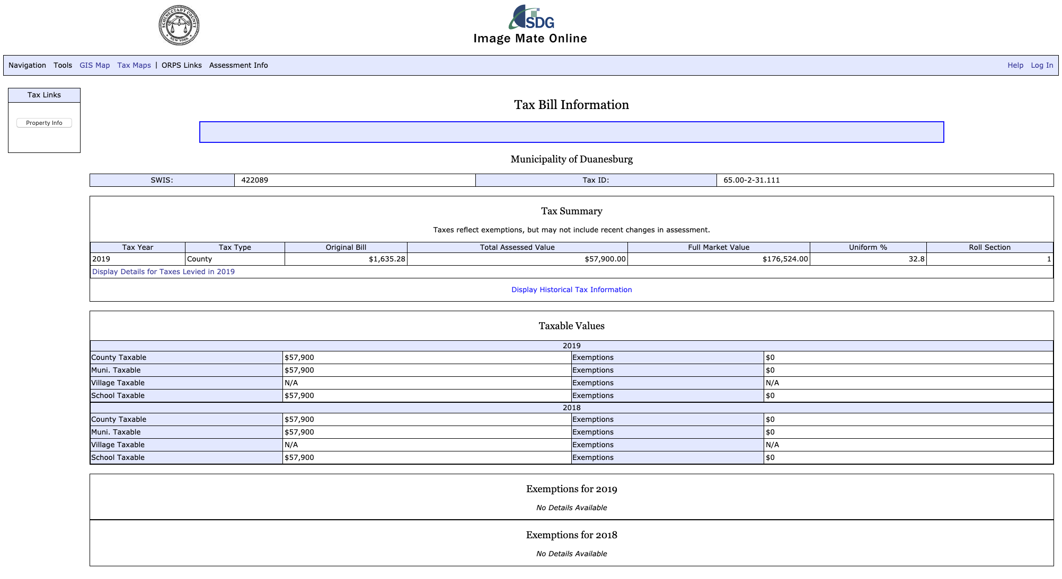
Task: Open Display Historical Tax Information link
Action: pyautogui.click(x=571, y=289)
